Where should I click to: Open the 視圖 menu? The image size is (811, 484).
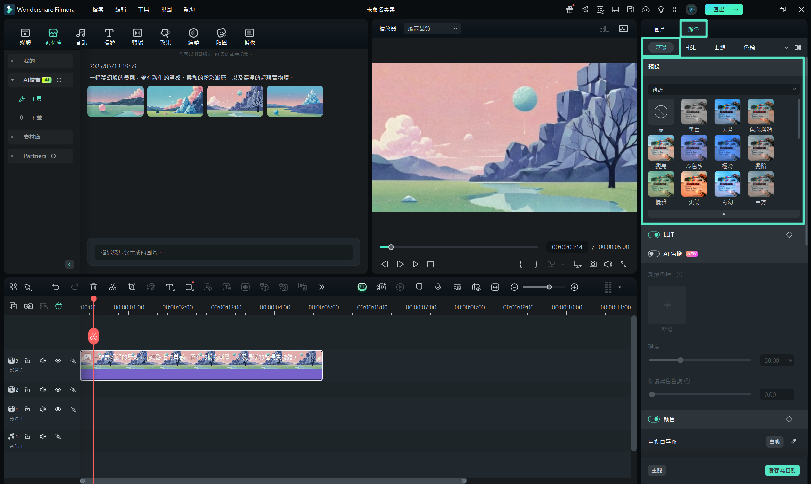166,10
